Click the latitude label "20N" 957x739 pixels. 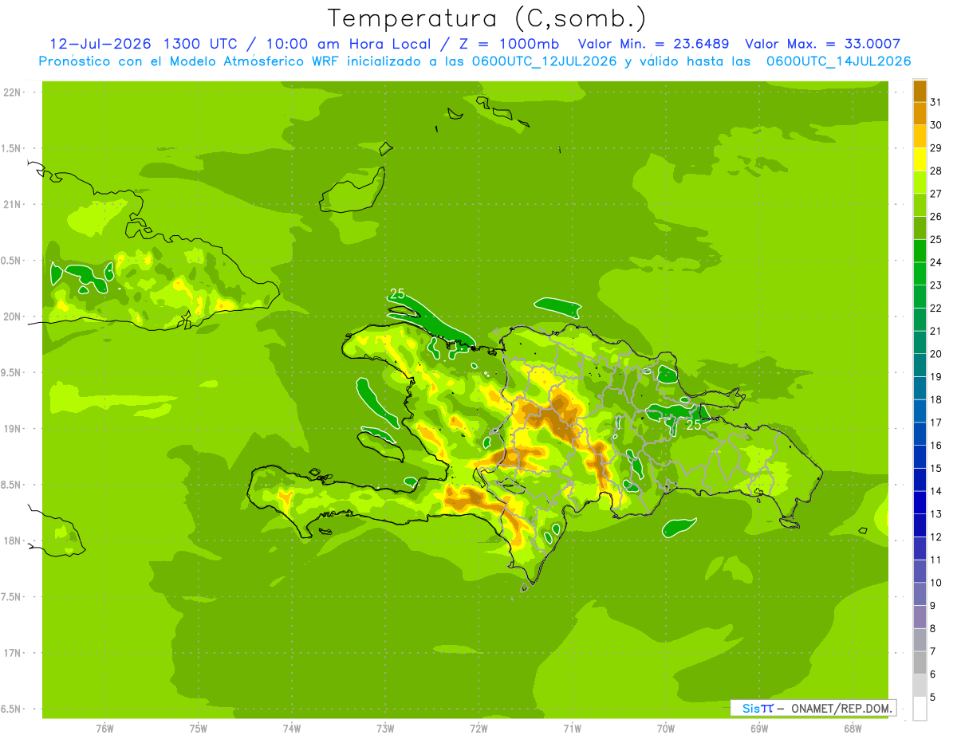coord(12,316)
